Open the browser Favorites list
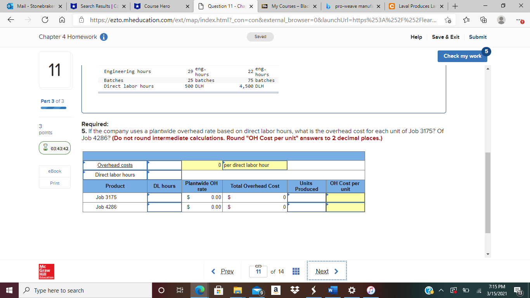This screenshot has width=530, height=298. click(x=467, y=21)
